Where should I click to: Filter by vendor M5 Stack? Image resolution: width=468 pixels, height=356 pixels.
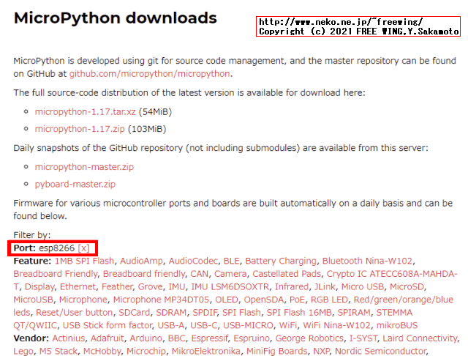click(58, 351)
